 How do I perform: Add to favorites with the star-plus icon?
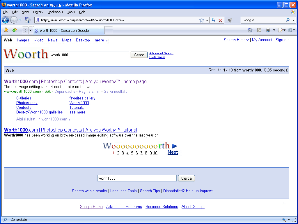point(15,30)
